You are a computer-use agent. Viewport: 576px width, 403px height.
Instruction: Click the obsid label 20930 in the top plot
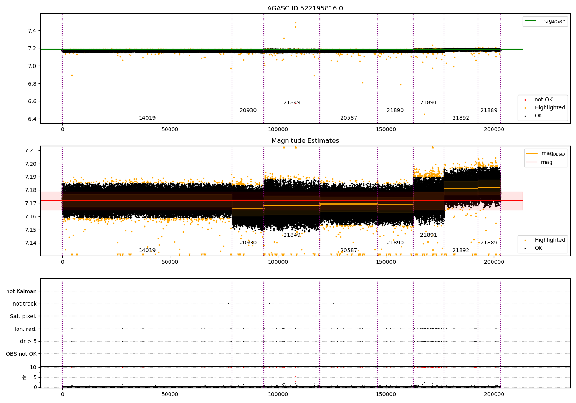248,111
